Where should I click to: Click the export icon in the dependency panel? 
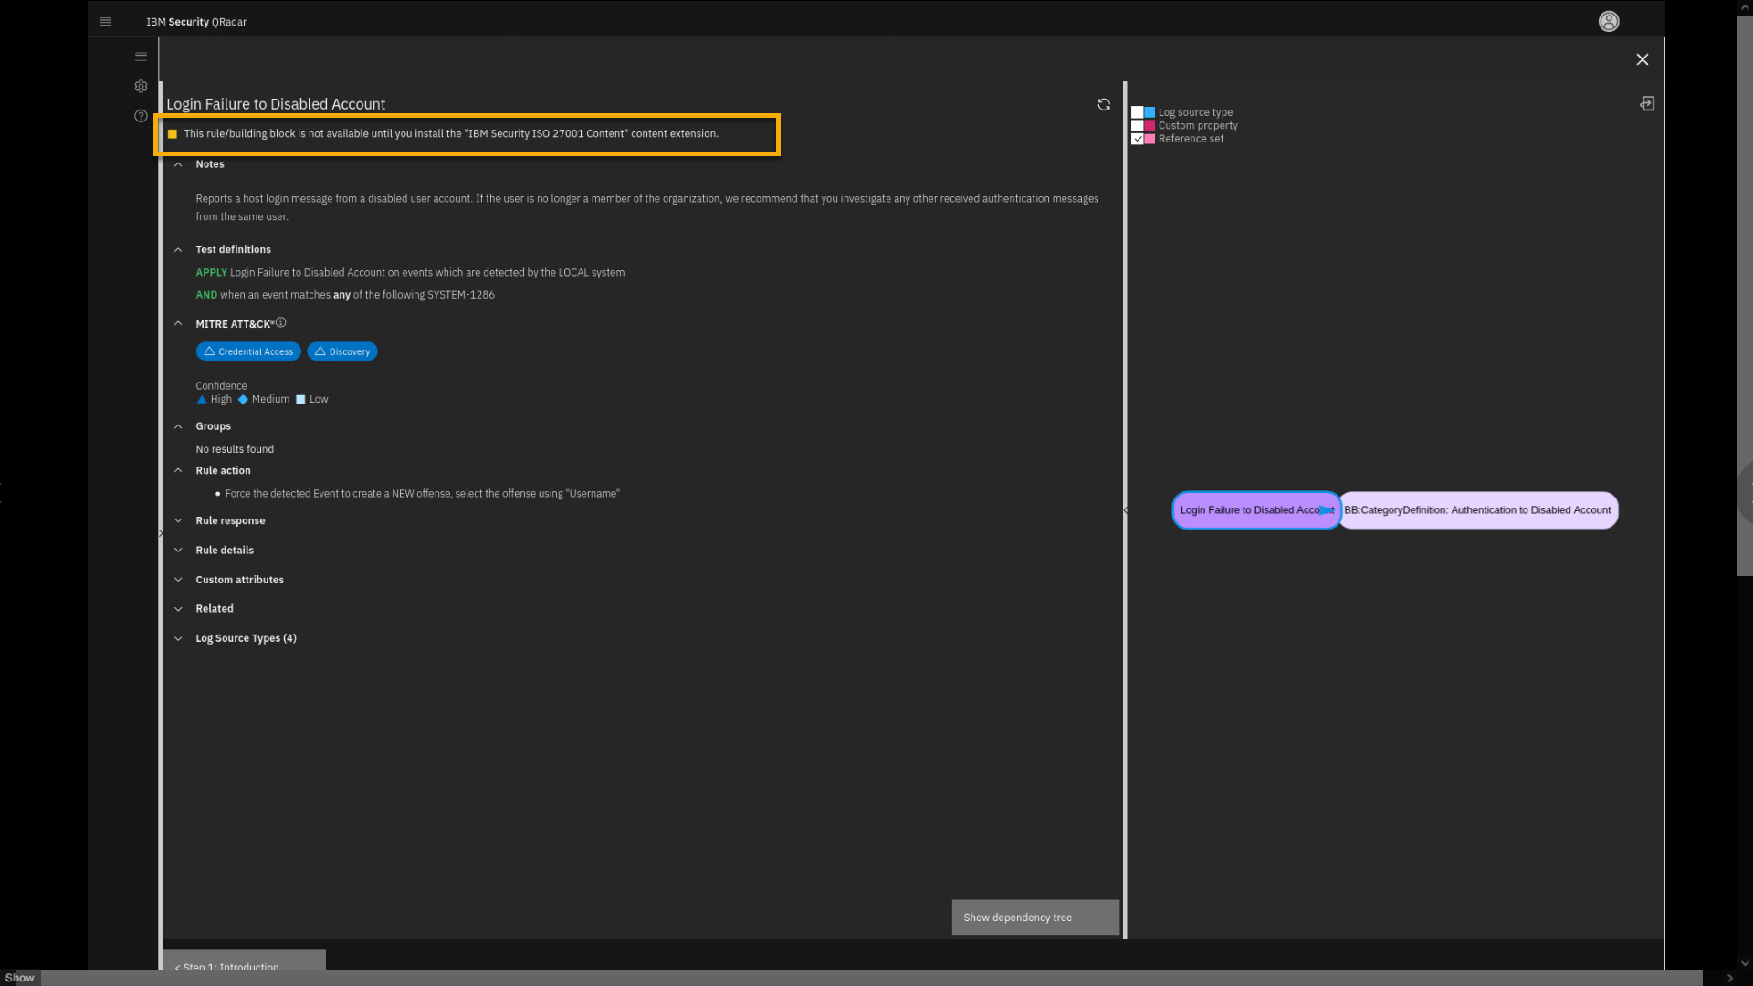pos(1646,104)
